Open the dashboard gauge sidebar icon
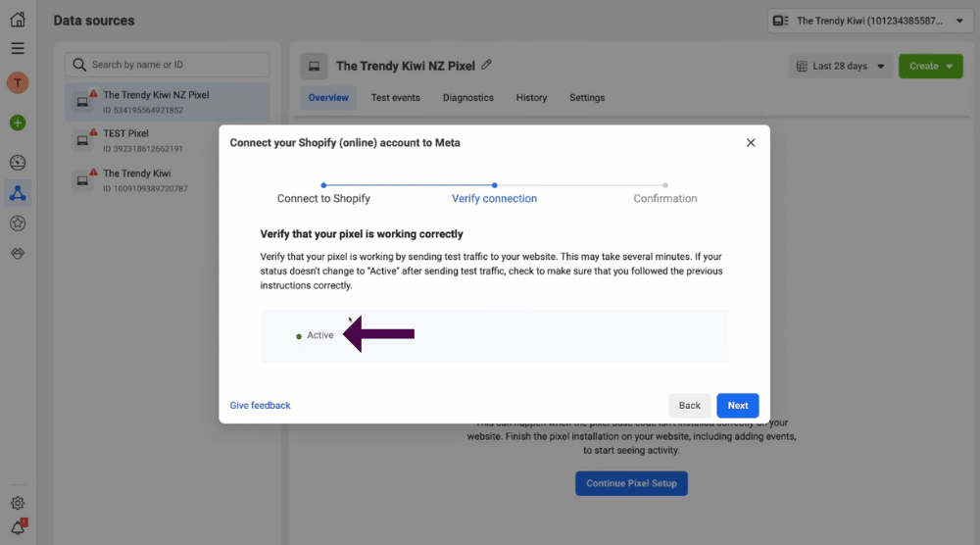Viewport: 980px width, 545px height. [x=18, y=163]
